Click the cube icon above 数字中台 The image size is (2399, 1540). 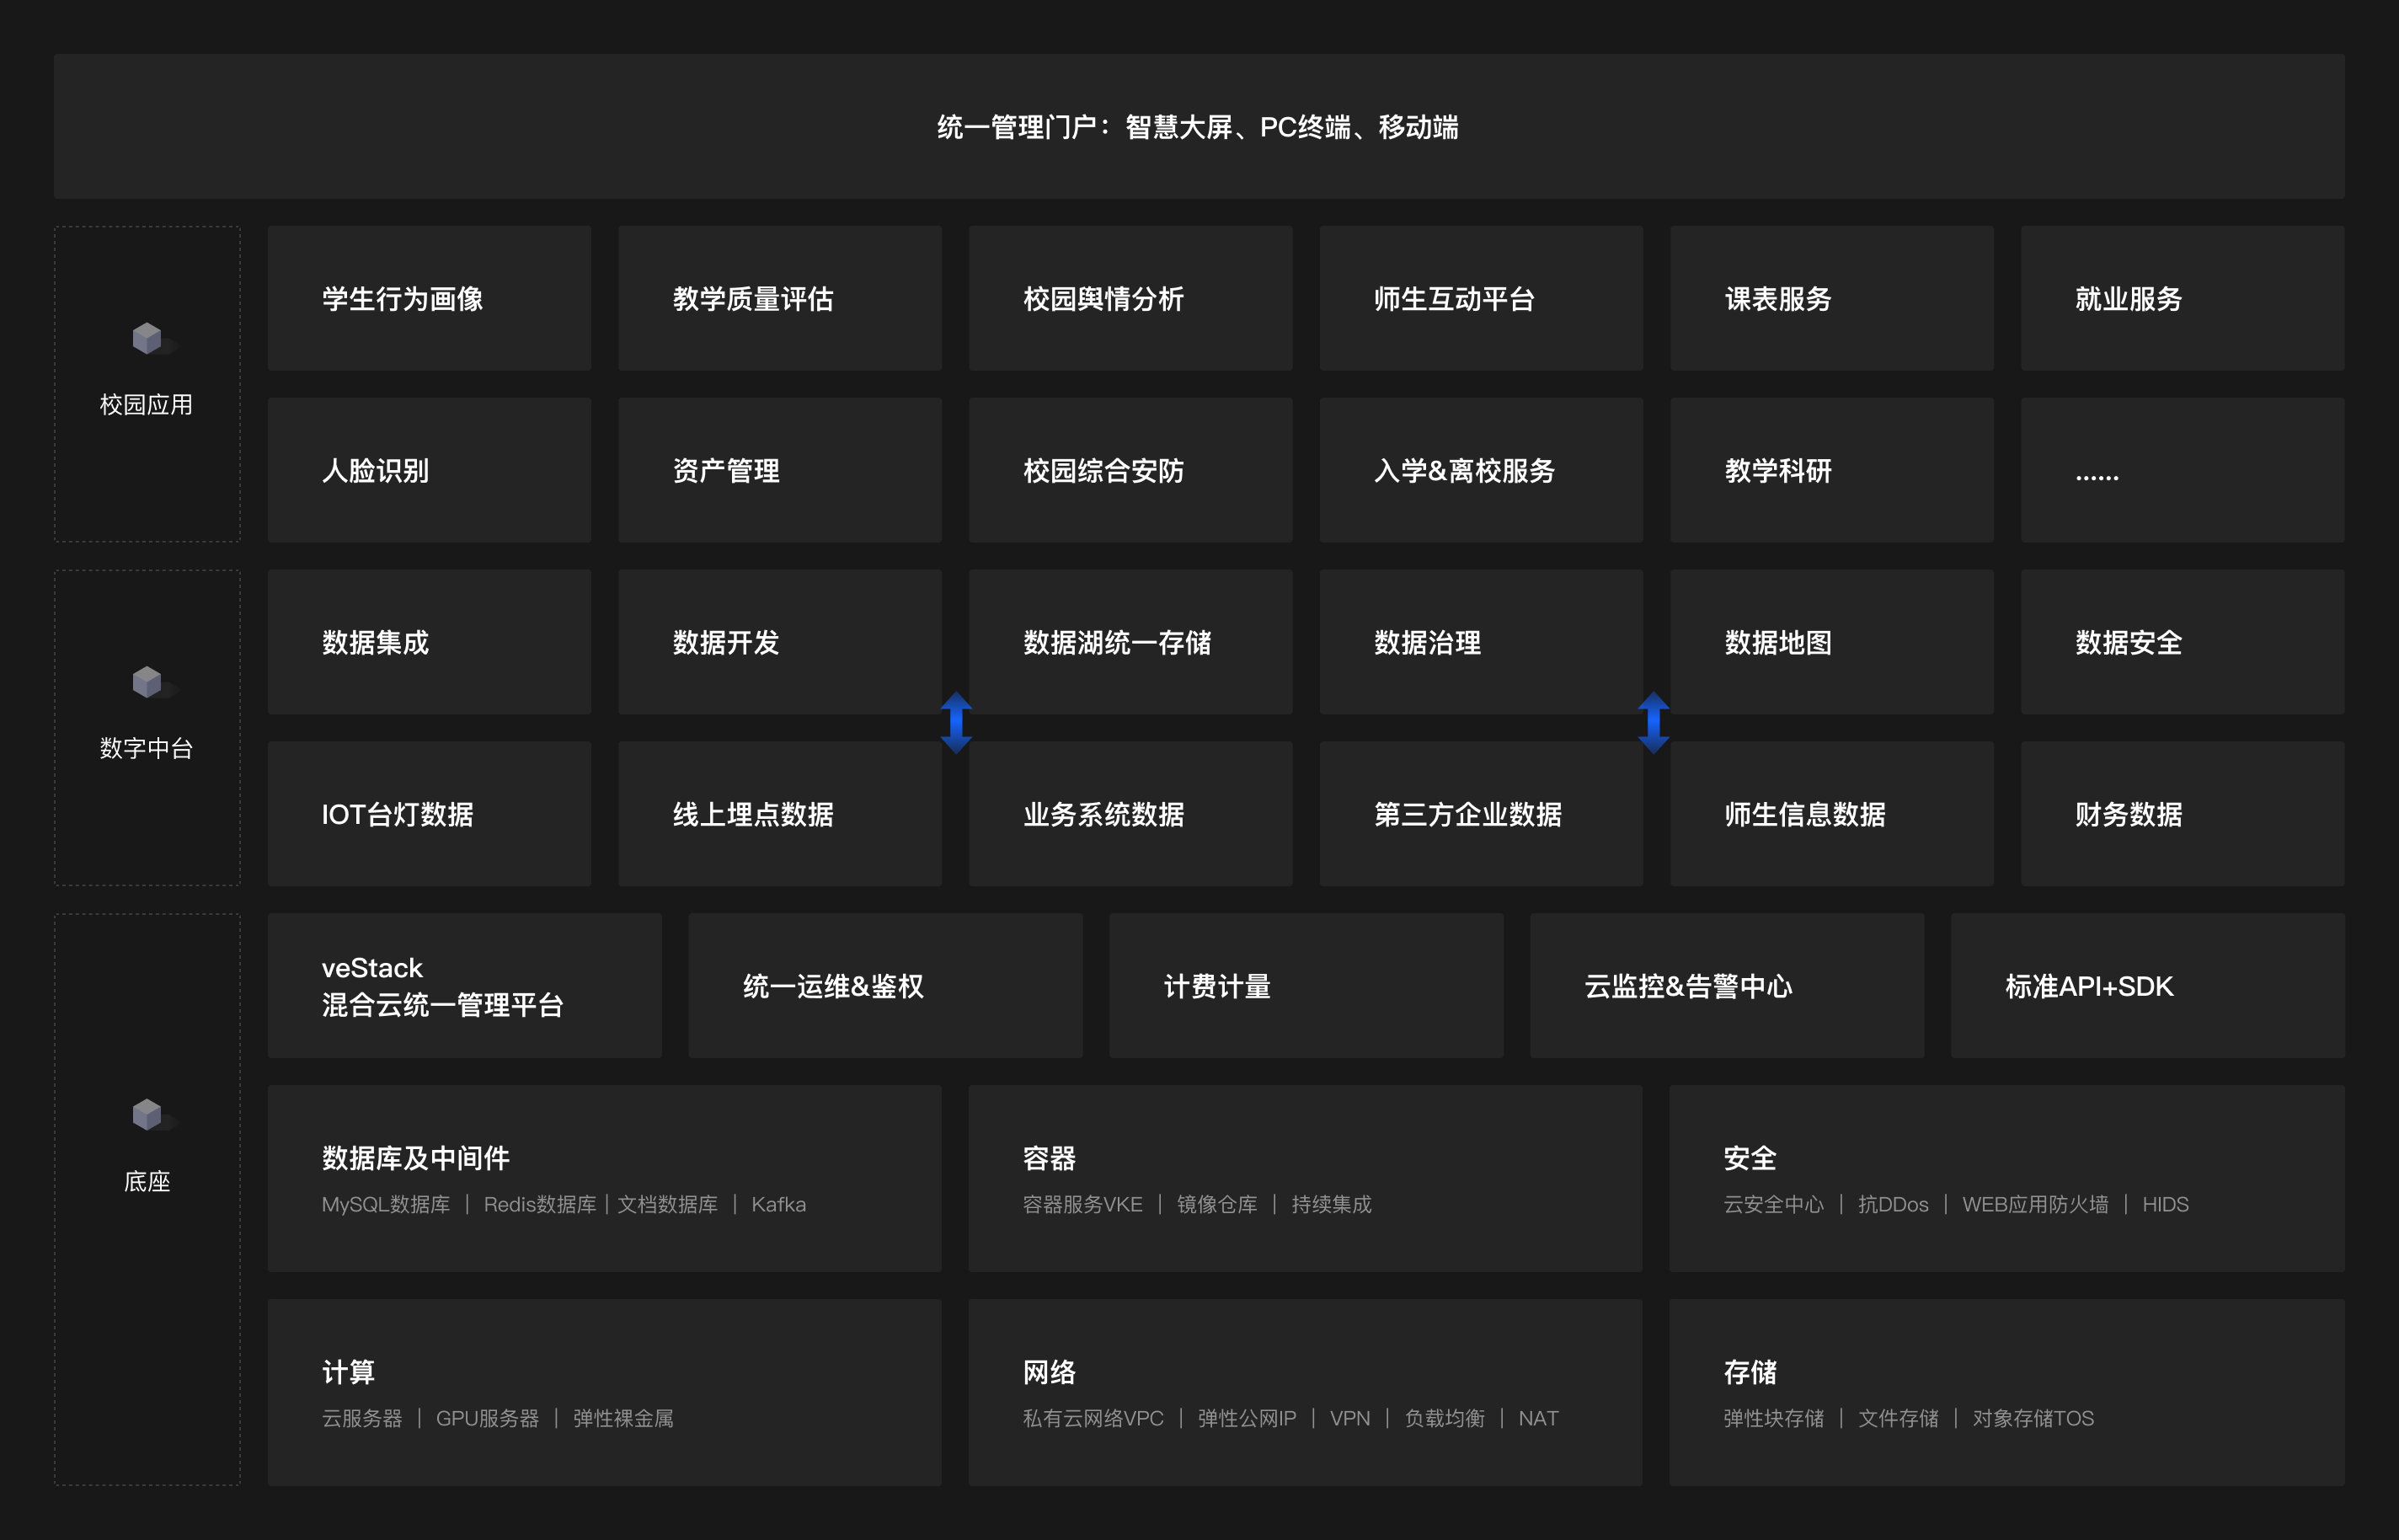click(148, 682)
